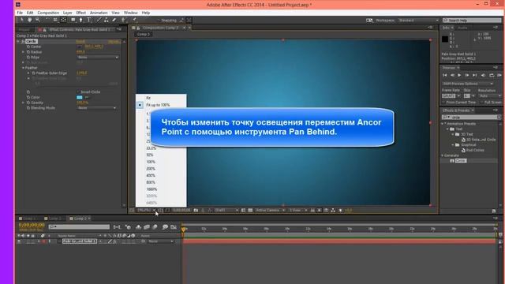Image resolution: width=505 pixels, height=284 pixels.
Task: Toggle stopwatch for Opacity property
Action: click(x=28, y=103)
